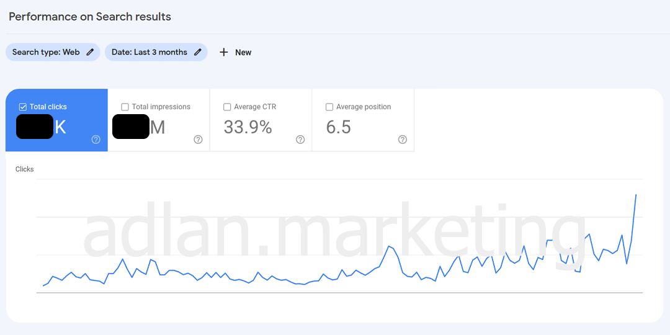
Task: Select the 33.9% Average CTR value
Action: point(248,127)
